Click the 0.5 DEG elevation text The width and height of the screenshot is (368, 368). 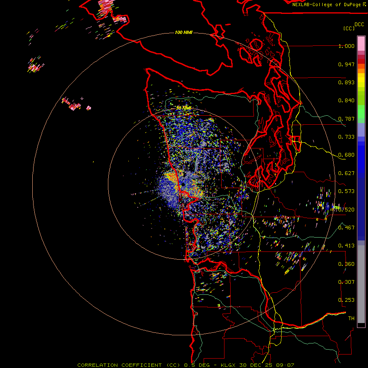pyautogui.click(x=197, y=365)
